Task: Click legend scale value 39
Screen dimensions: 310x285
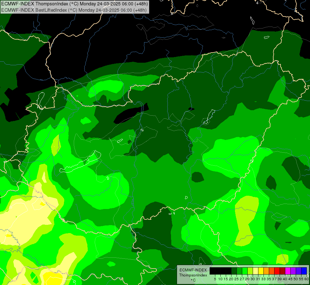Action: click(x=280, y=279)
